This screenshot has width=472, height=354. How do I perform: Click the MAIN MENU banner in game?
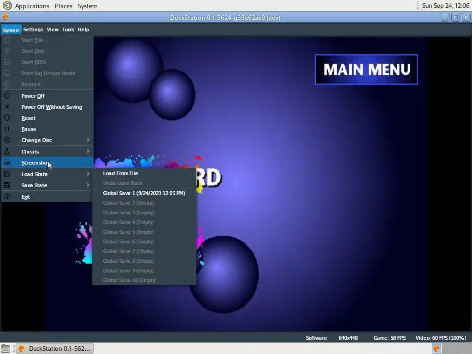tap(366, 70)
